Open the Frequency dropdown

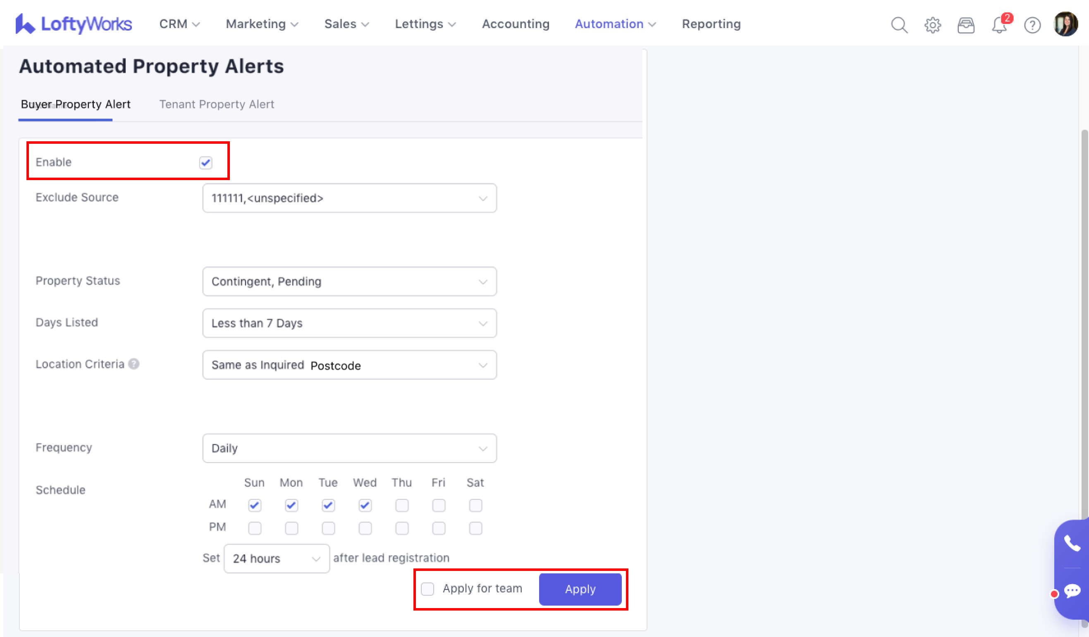349,448
